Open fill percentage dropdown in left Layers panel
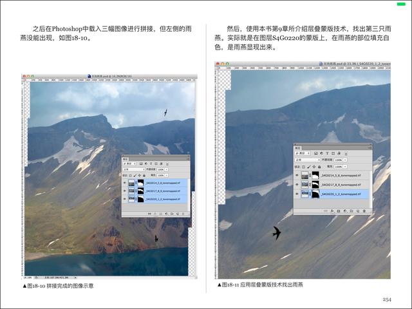This screenshot has height=309, width=412. pyautogui.click(x=167, y=174)
